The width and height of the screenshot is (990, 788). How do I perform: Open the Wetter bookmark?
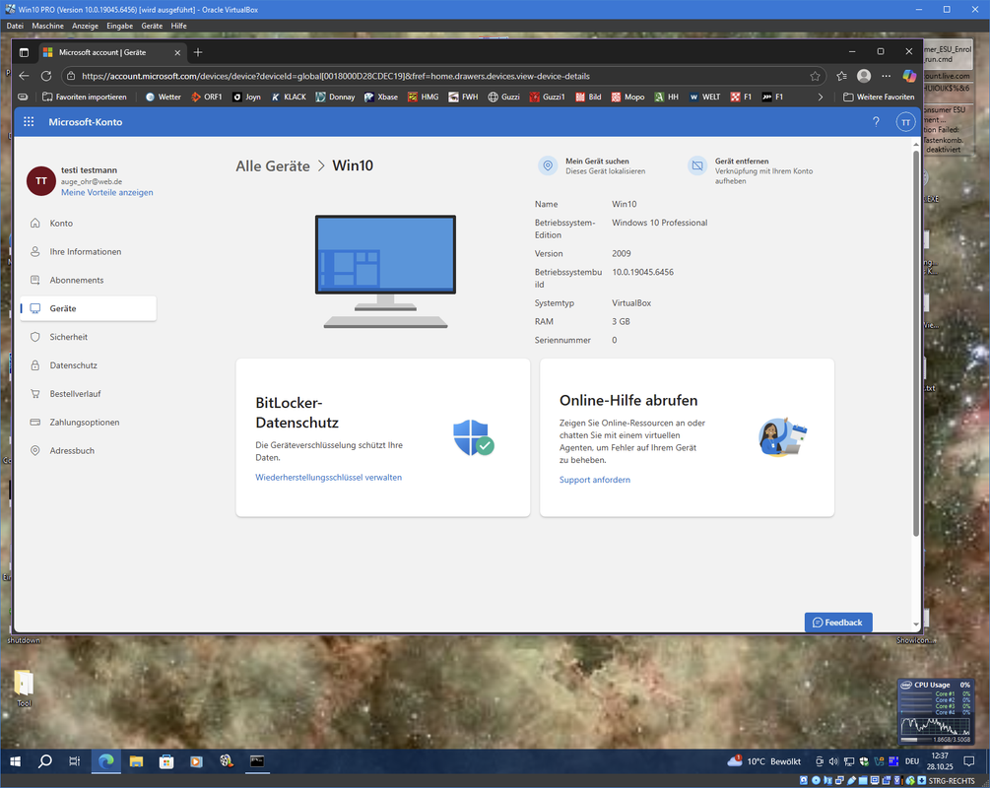point(163,97)
